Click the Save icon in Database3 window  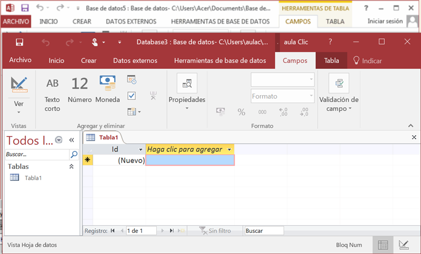[x=19, y=42]
